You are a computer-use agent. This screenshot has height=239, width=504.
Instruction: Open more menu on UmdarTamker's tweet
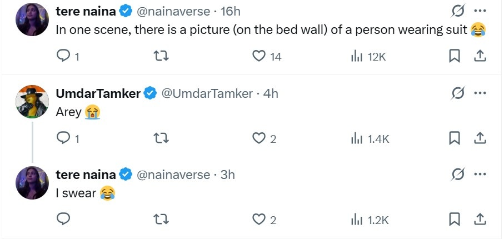480,93
